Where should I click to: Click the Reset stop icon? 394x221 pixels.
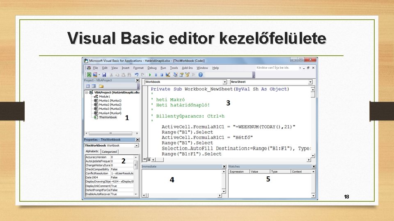(162, 74)
